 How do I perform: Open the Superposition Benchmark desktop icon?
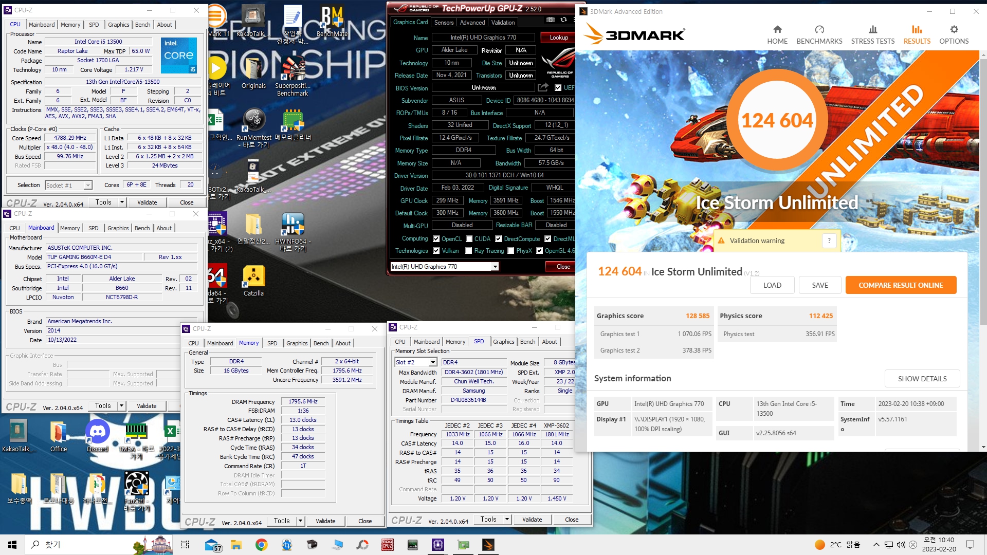point(293,76)
